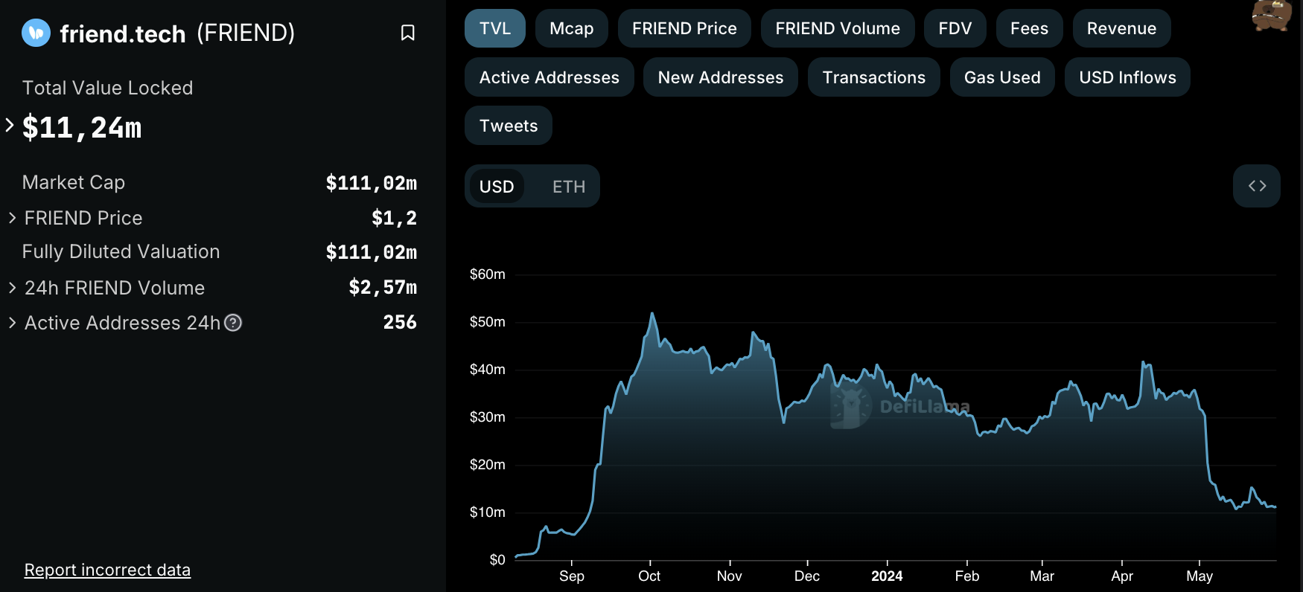Expand the Total Value Locked breakdown

(x=10, y=126)
